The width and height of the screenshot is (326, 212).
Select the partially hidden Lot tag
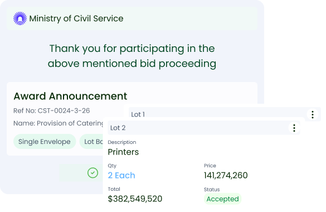[x=91, y=142]
